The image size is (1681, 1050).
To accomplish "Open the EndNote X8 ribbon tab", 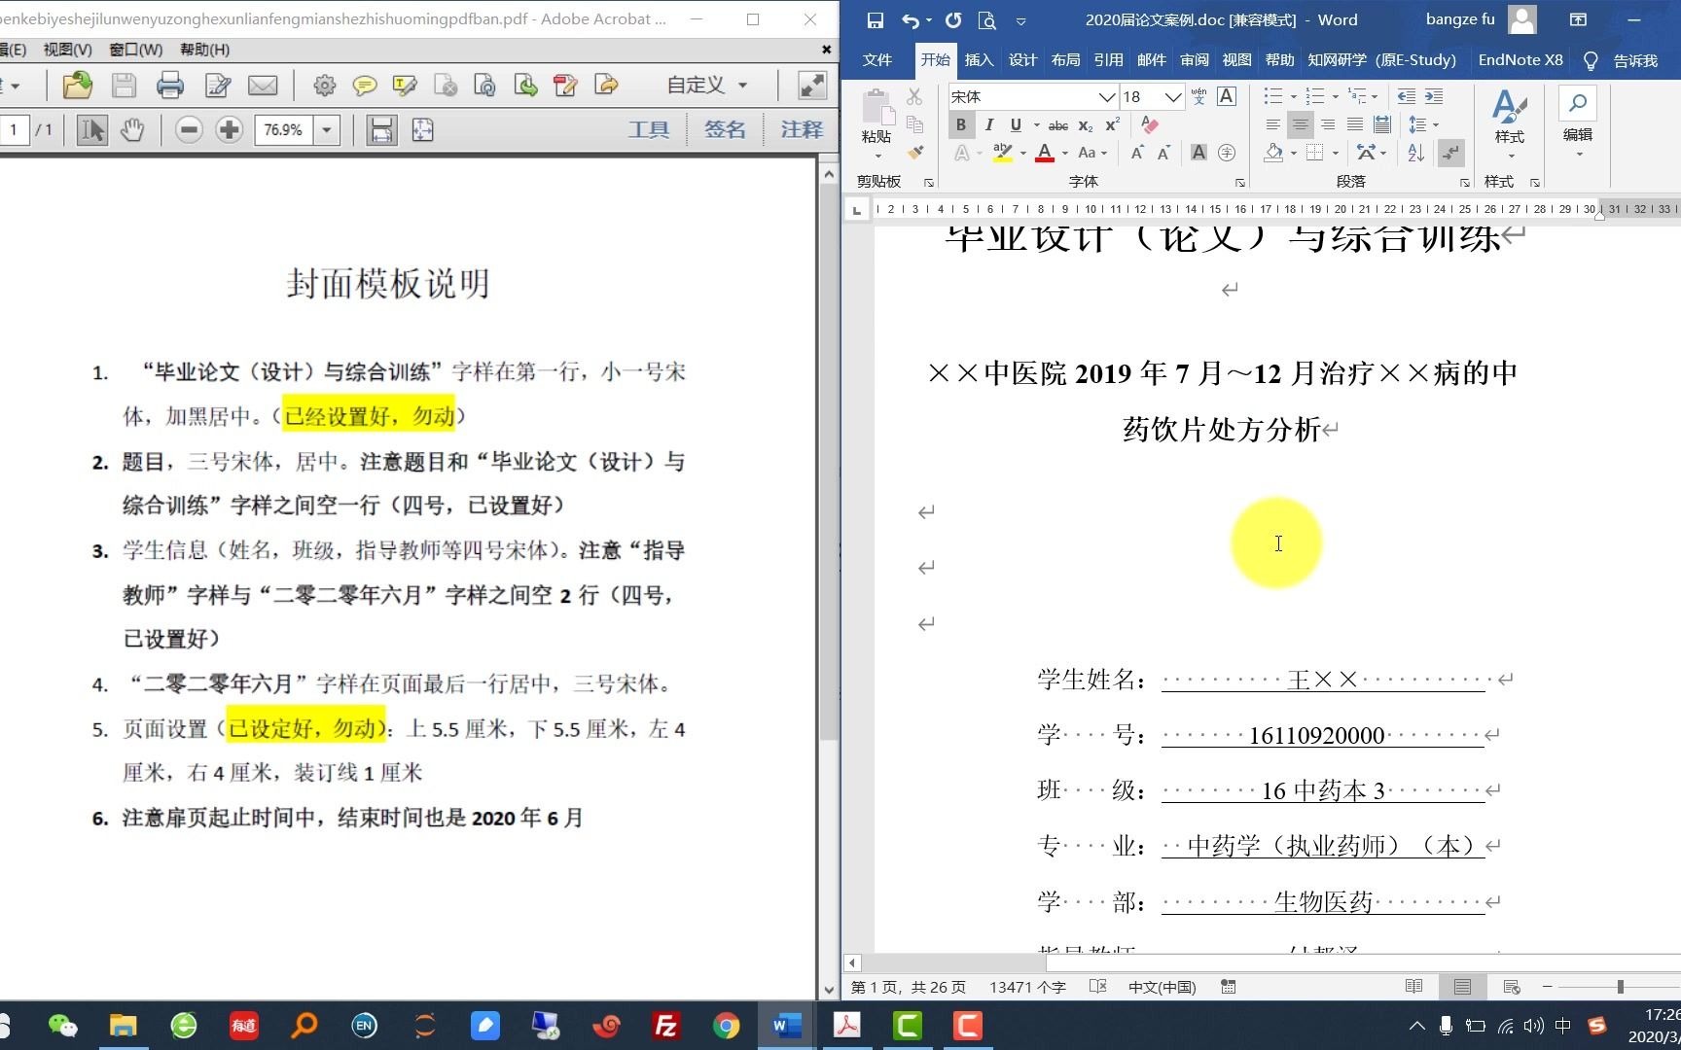I will [1520, 59].
